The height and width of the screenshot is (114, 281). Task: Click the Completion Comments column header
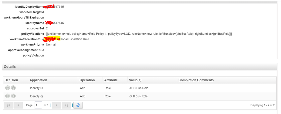coord(196,80)
